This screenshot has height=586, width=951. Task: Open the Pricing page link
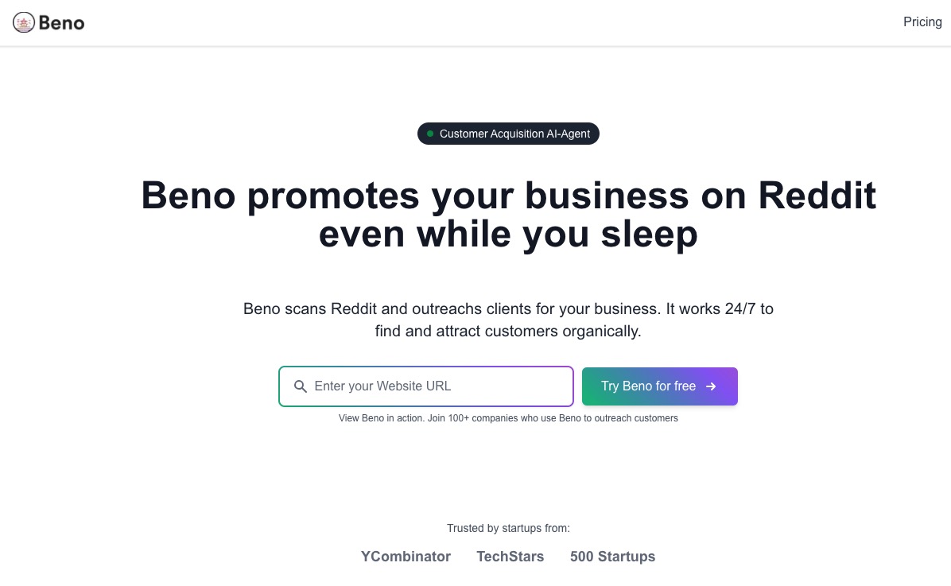(922, 21)
